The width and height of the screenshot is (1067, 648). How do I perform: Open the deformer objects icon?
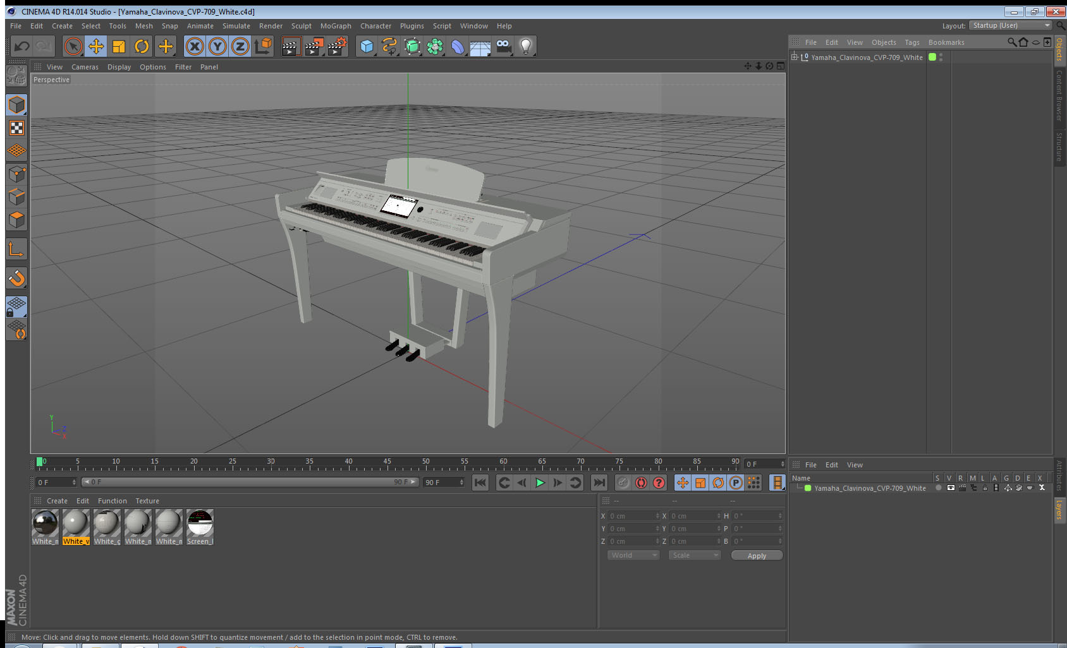[x=458, y=46]
